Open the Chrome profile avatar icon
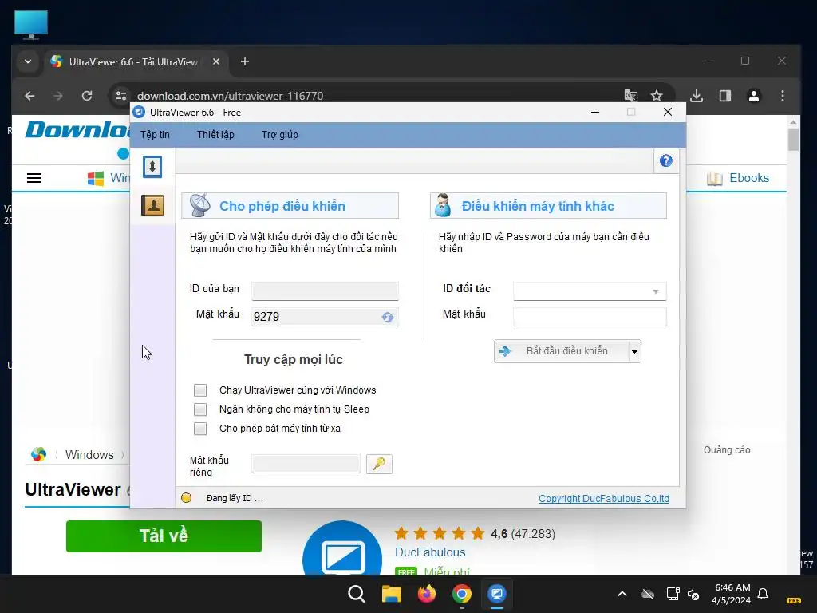Viewport: 817px width, 613px height. (754, 96)
